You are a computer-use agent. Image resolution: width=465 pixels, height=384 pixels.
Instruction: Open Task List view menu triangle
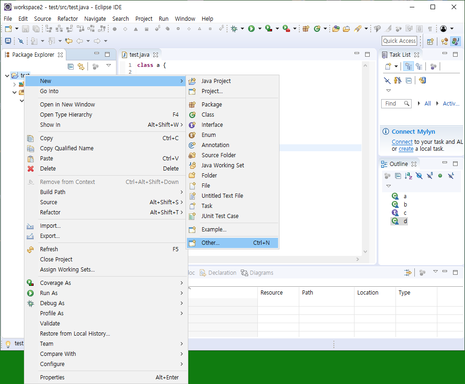[389, 90]
